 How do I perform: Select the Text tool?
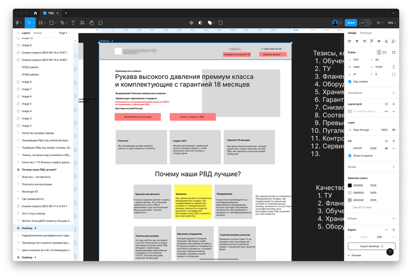coord(73,23)
